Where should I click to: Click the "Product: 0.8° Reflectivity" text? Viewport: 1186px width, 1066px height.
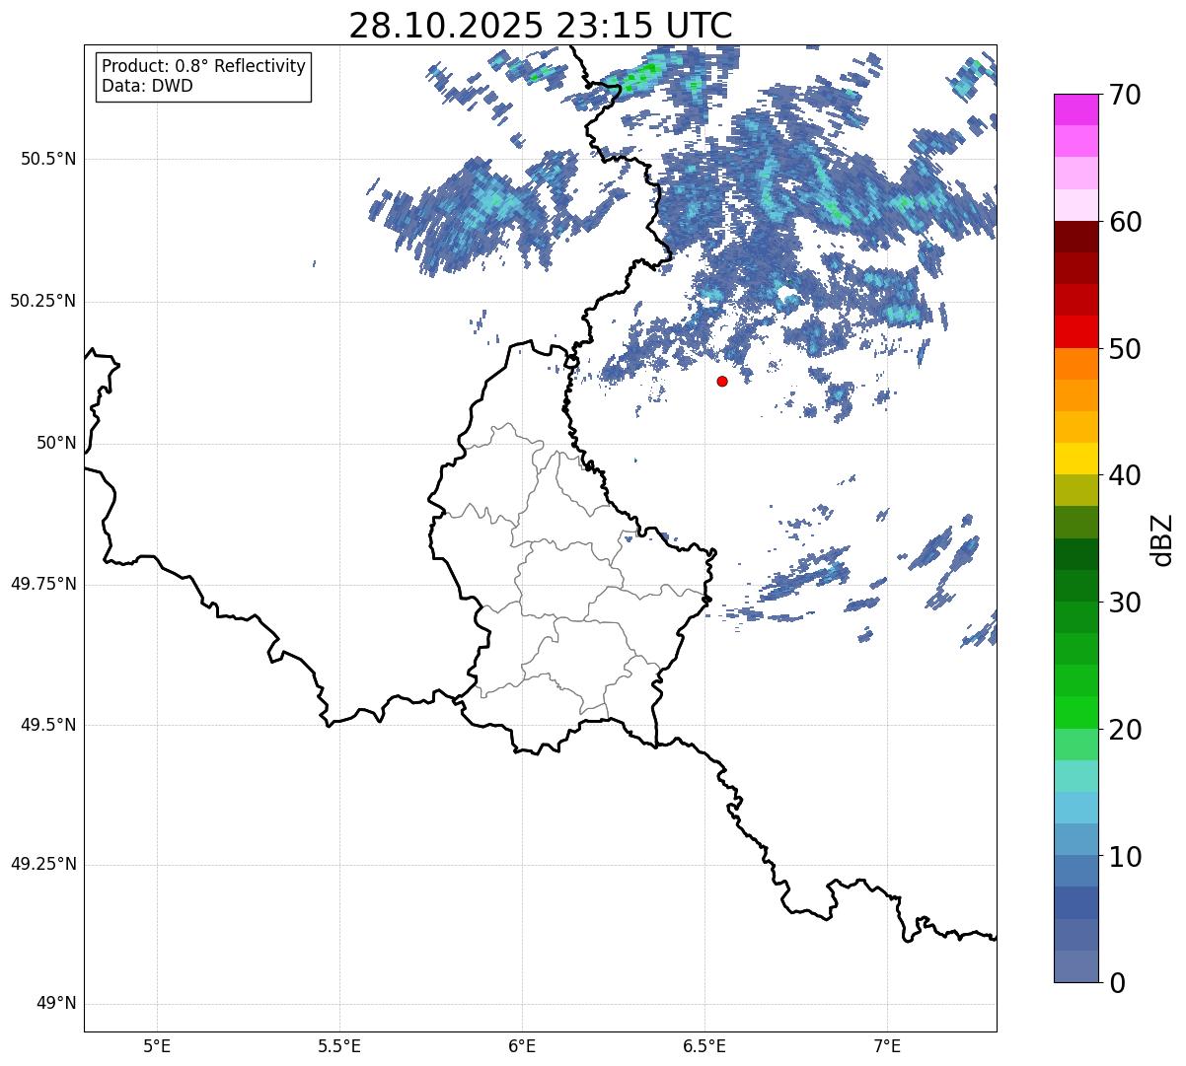204,66
